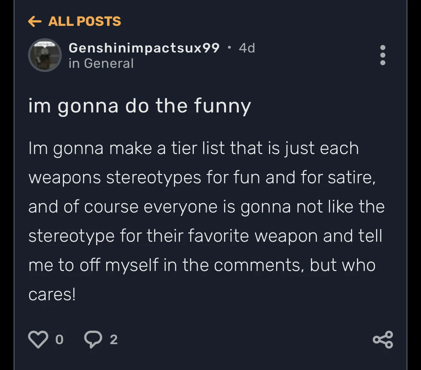Open the Genshinimpactsux99 username link
Viewport: 421px width, 370px height.
click(x=144, y=48)
